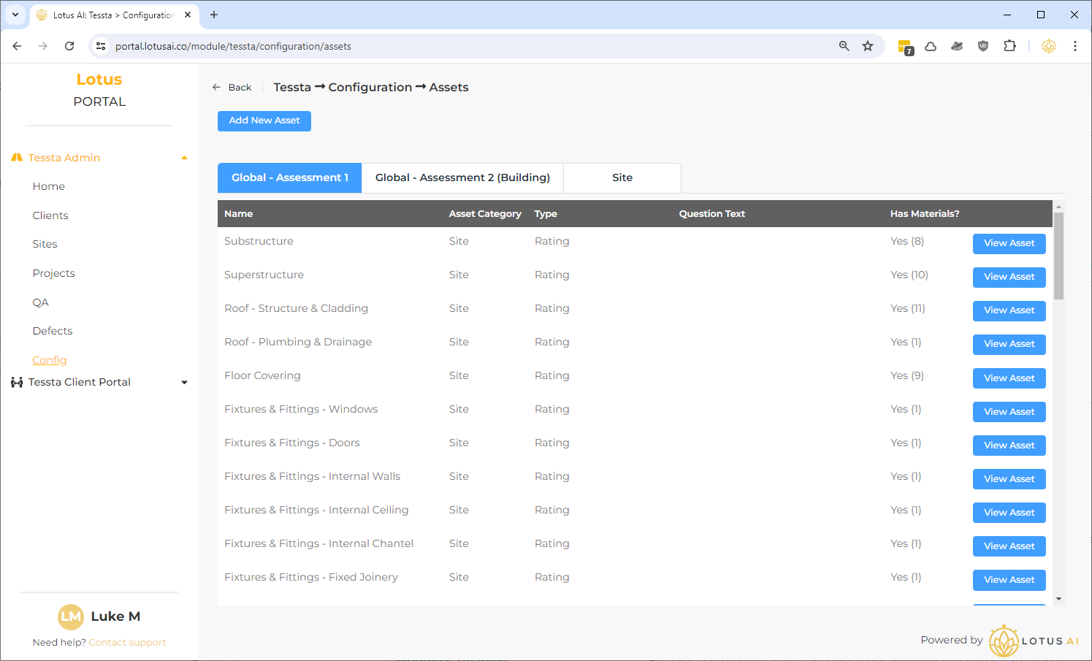The image size is (1092, 661).
Task: Open the Contact support link
Action: pyautogui.click(x=127, y=643)
